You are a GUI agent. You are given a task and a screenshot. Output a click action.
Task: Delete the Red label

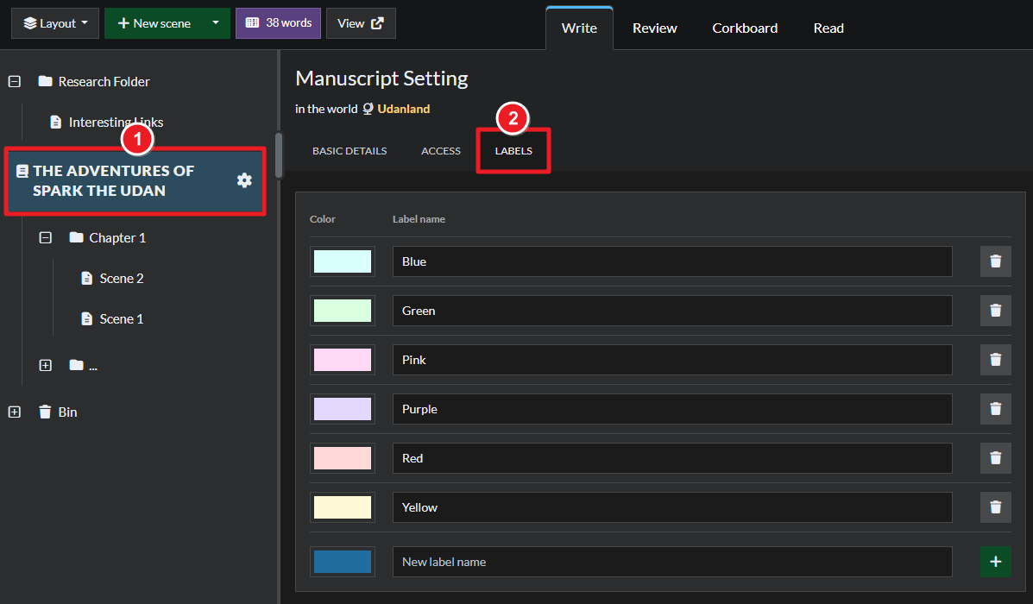click(x=995, y=458)
